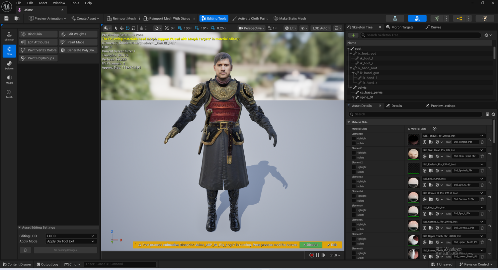Open the Mesh mode in the left sidebar

[x=9, y=94]
